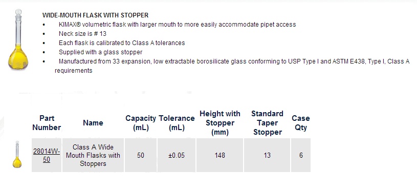Click the taper stopper value 13 cell
The width and height of the screenshot is (417, 191).
(267, 155)
